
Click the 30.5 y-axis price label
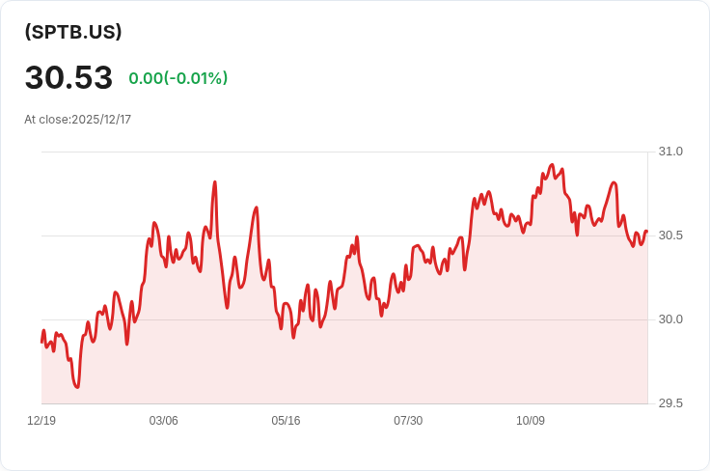670,235
